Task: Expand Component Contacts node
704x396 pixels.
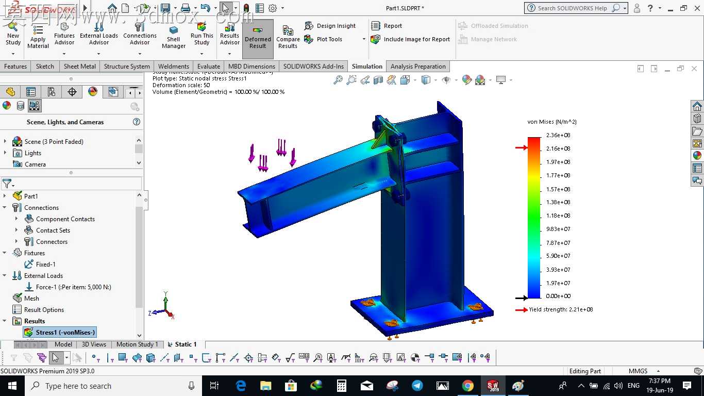Action: click(16, 219)
